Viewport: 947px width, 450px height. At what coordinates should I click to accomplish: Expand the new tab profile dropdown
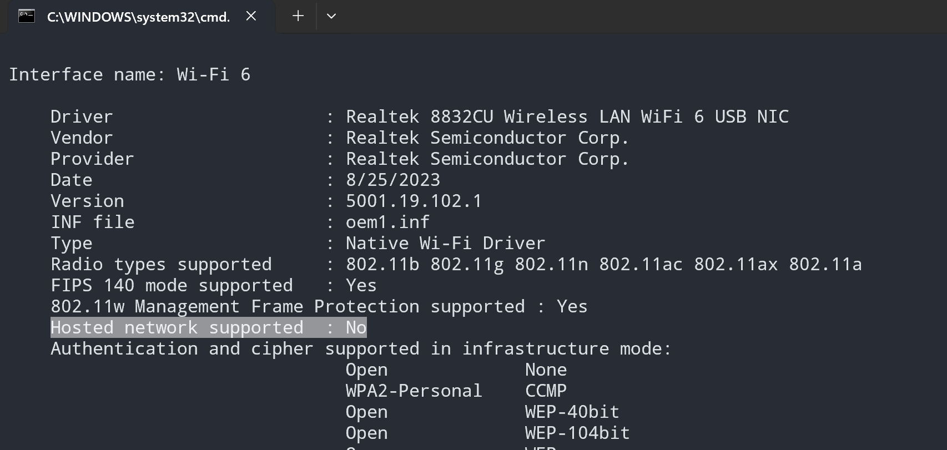coord(331,16)
